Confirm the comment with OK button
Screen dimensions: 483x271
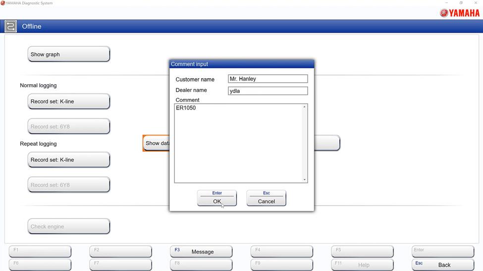tap(217, 198)
